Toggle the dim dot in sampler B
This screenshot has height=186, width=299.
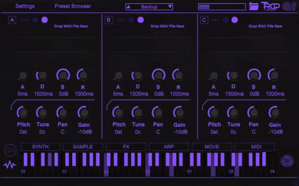click(132, 20)
